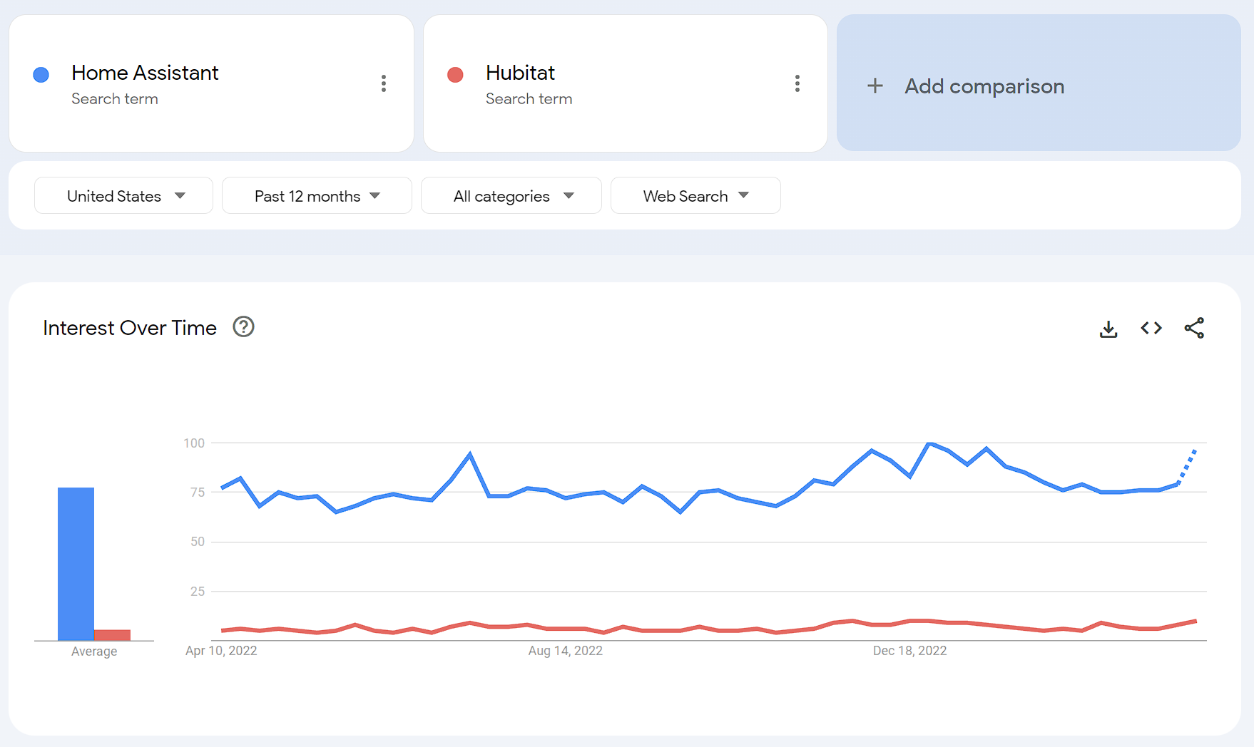
Task: Click the Interest Over Time heading
Action: coord(129,327)
